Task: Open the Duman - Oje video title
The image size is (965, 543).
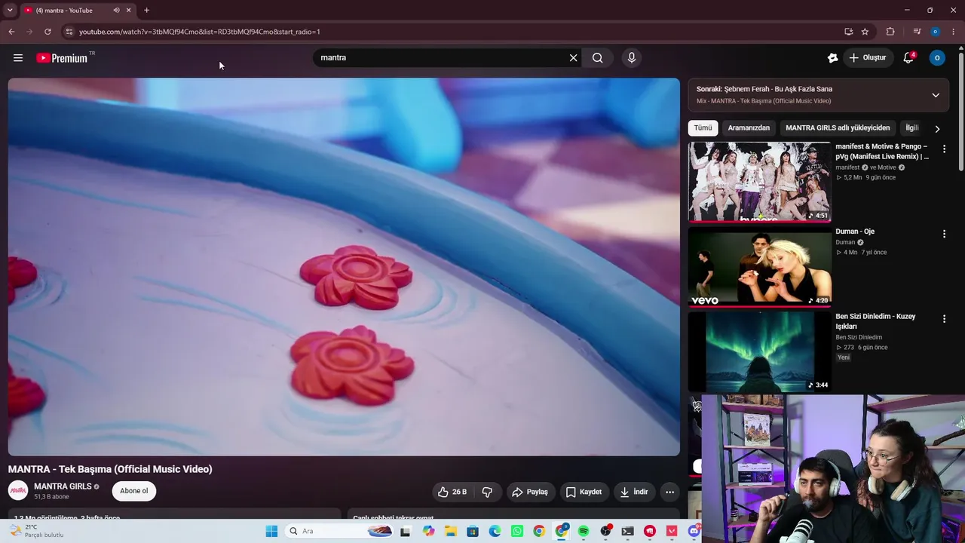Action: point(855,232)
